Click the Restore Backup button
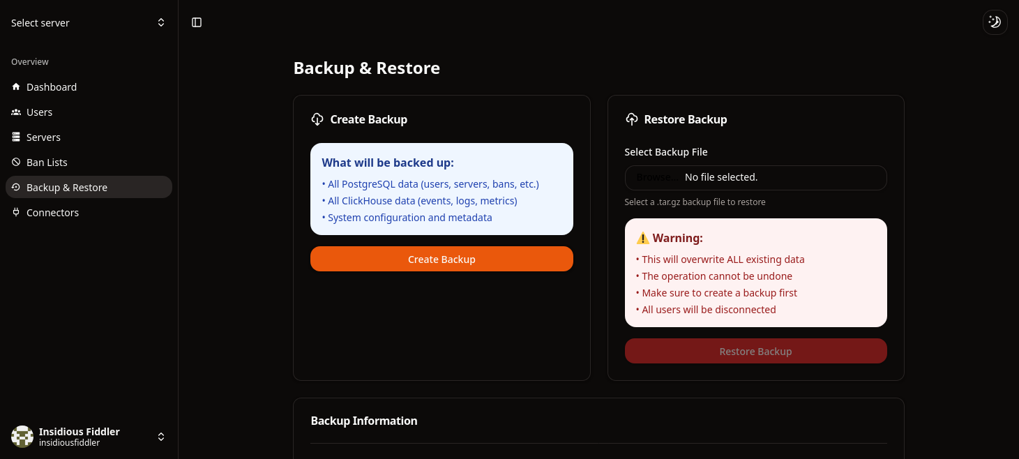 coord(755,351)
